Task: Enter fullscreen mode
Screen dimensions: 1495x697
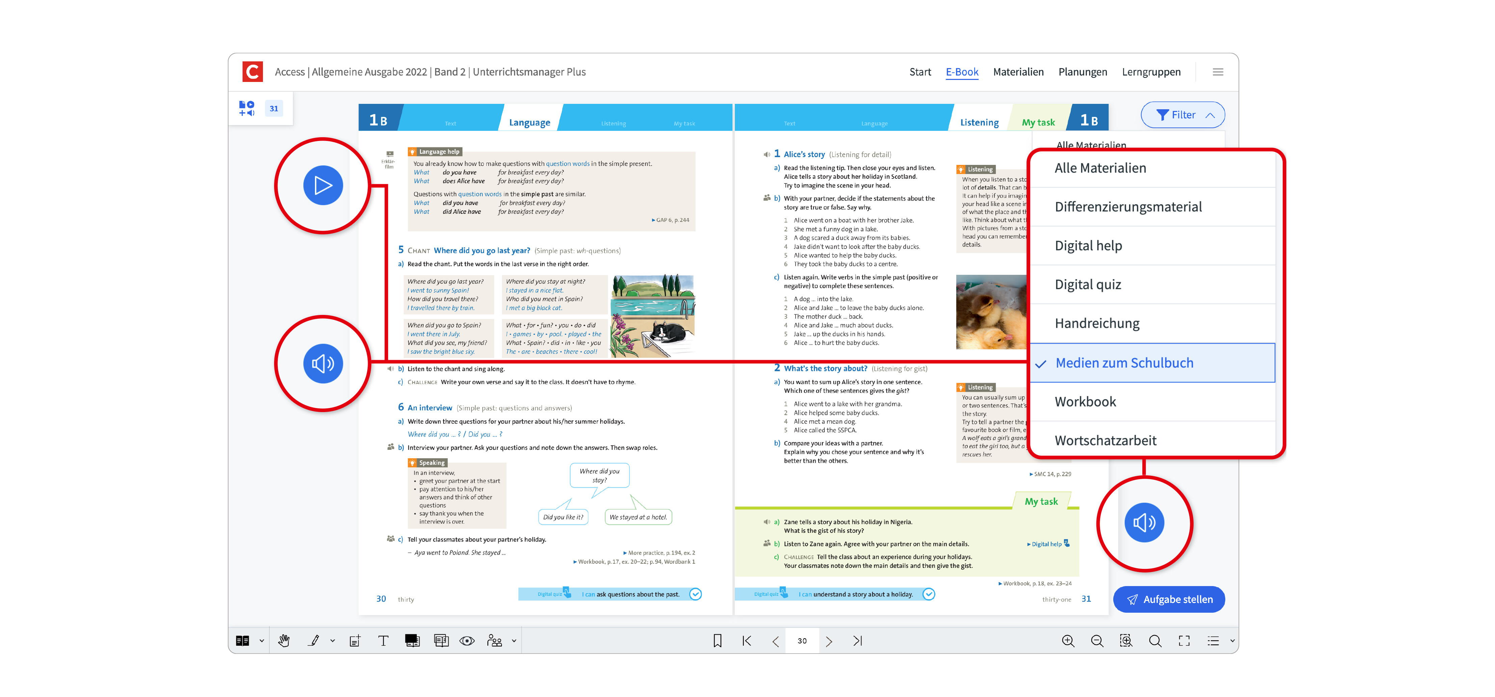Action: 1184,641
